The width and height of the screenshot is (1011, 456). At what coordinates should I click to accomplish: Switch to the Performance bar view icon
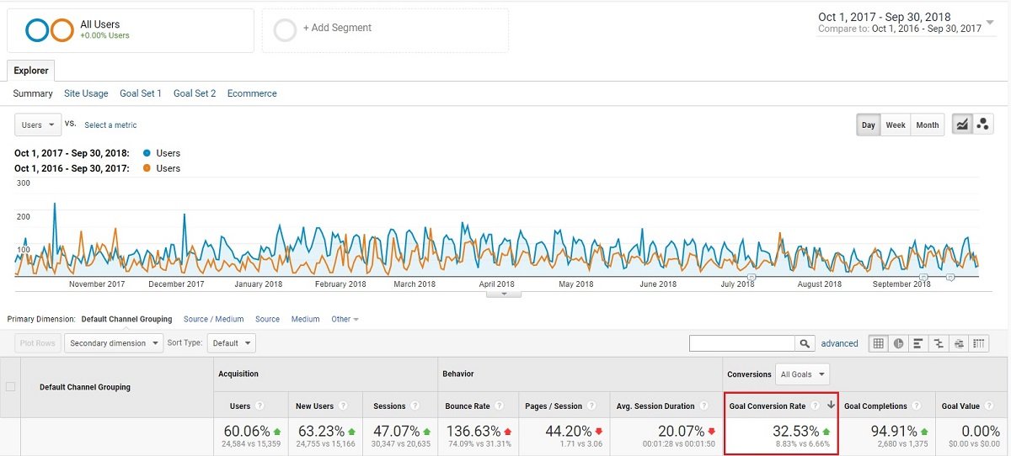click(x=918, y=343)
